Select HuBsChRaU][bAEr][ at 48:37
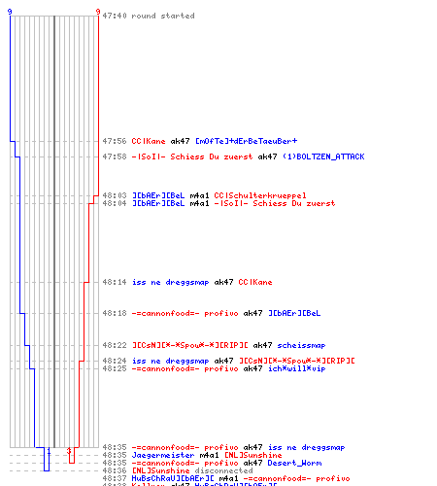The height and width of the screenshot is (486, 437). coord(173,478)
